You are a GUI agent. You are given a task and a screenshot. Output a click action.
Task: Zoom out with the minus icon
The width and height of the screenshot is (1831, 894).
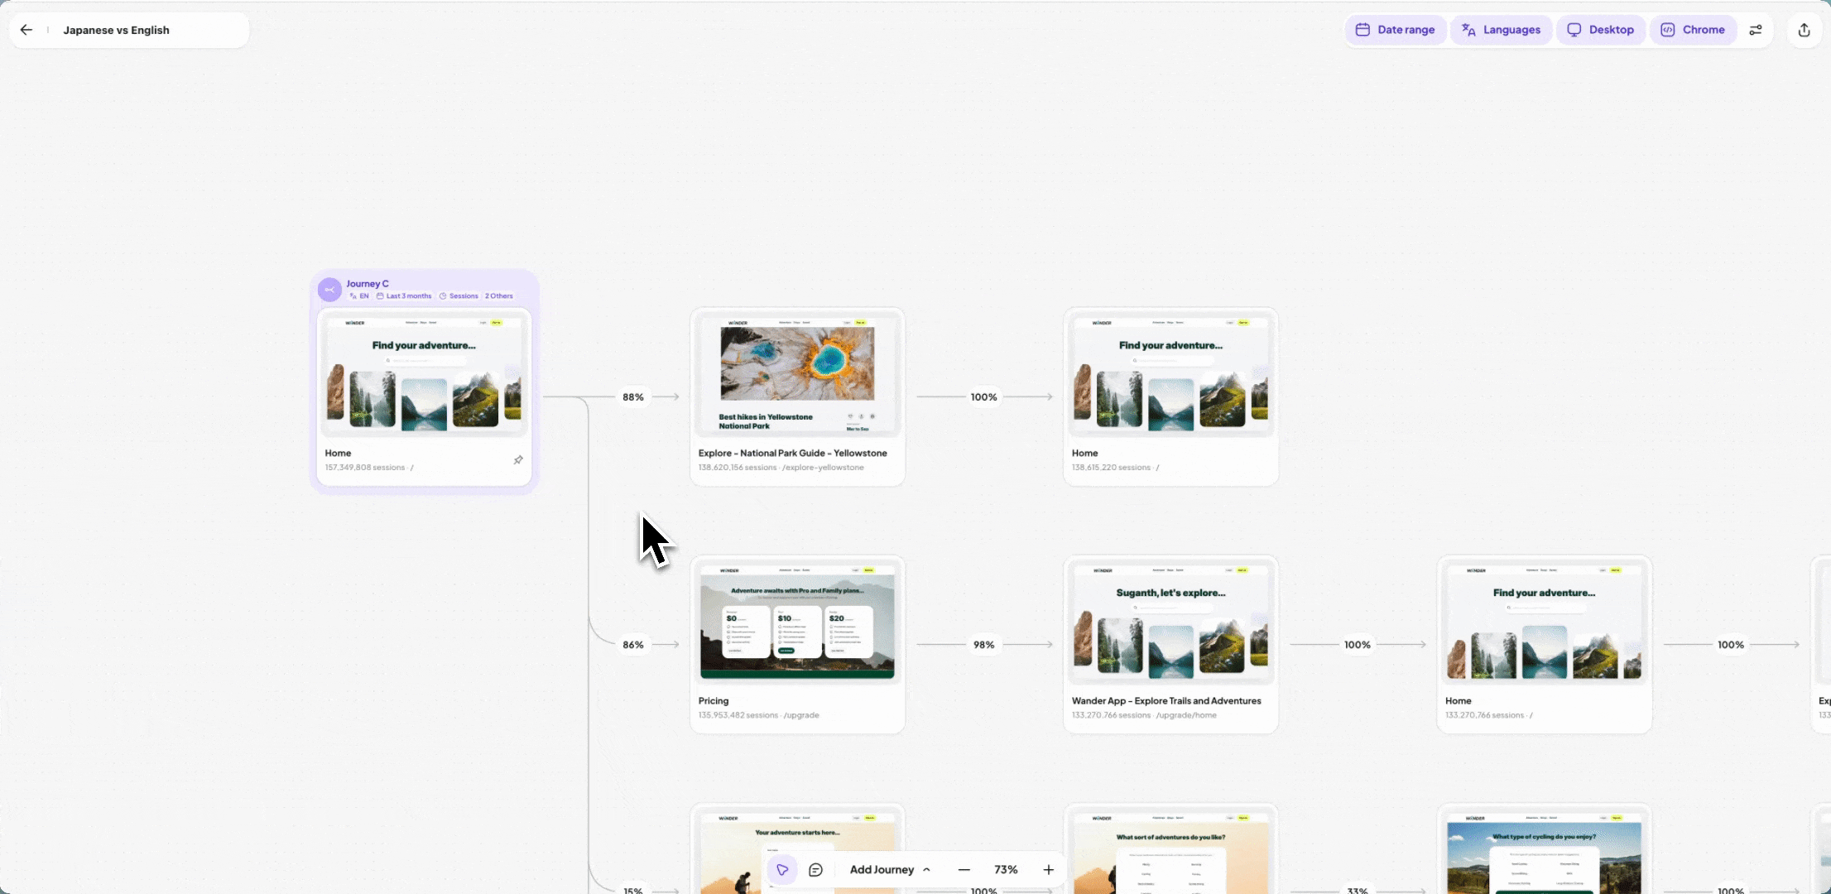coord(964,870)
